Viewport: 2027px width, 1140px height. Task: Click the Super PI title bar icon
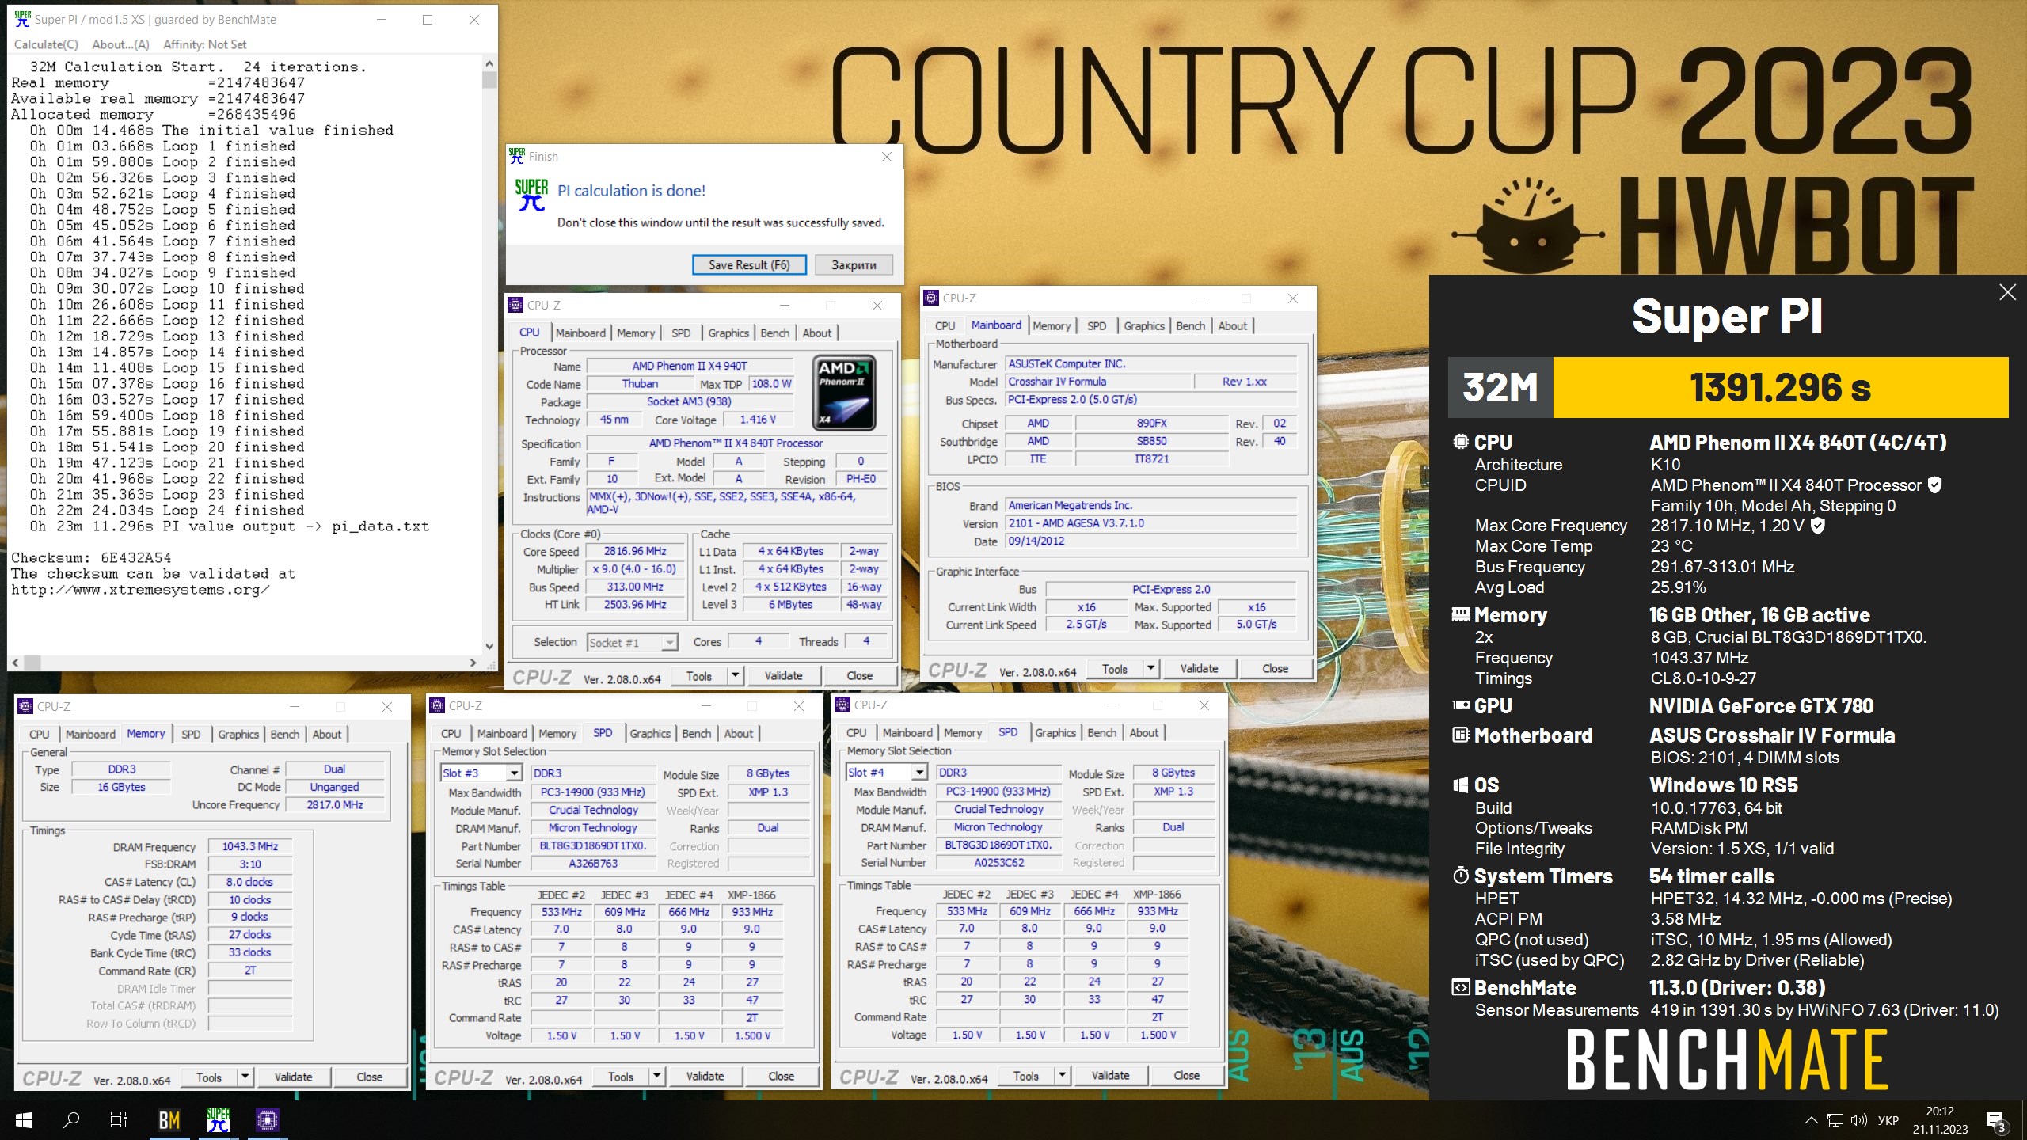click(x=22, y=19)
